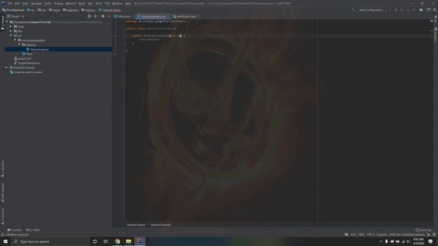Click the IntelliJ IDEA taskbar icon
Viewport: 438px width, 246px height.
click(x=140, y=241)
